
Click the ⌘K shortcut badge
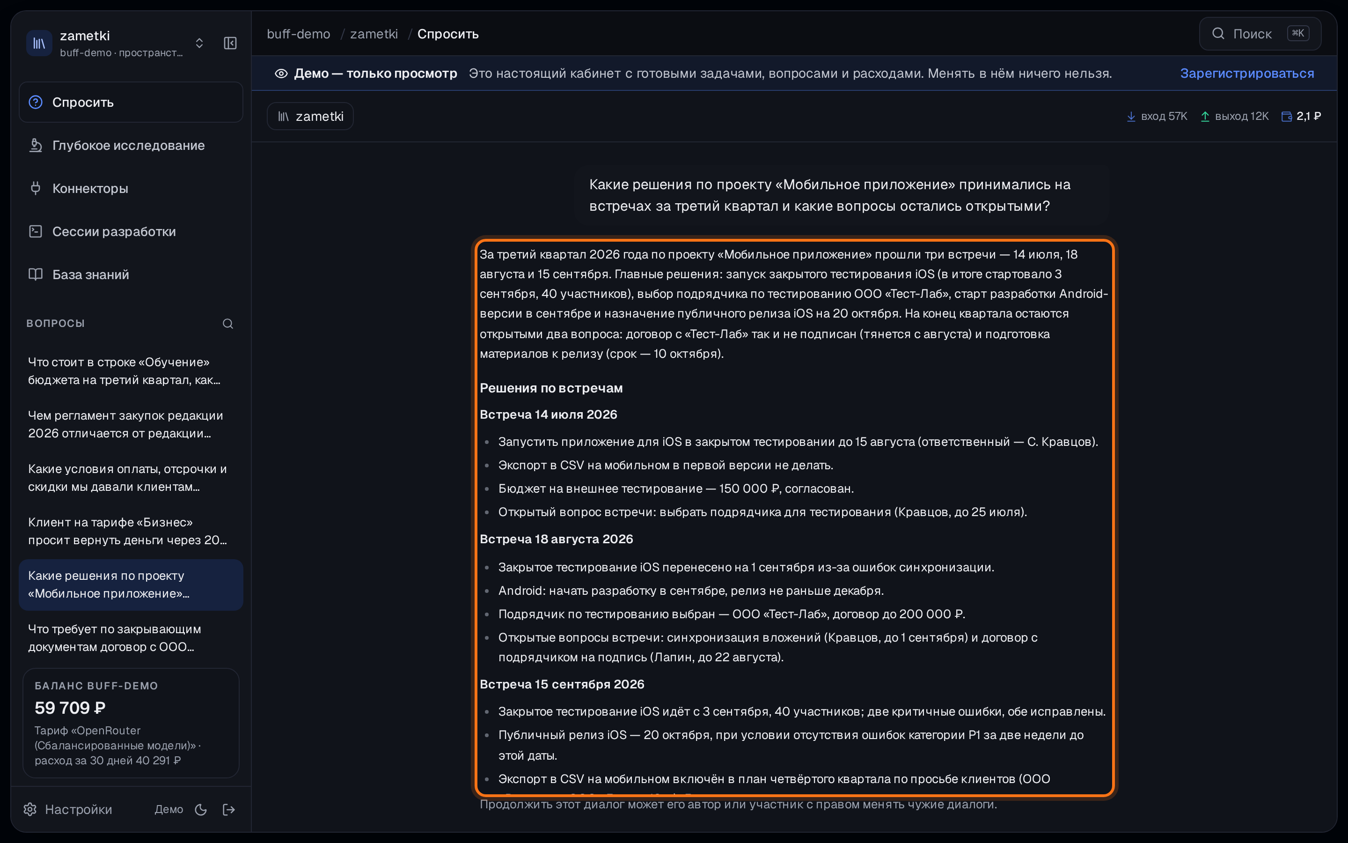(x=1298, y=33)
